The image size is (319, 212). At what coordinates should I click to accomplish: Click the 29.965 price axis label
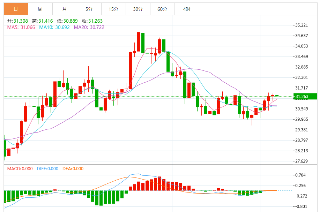pyautogui.click(x=302, y=119)
